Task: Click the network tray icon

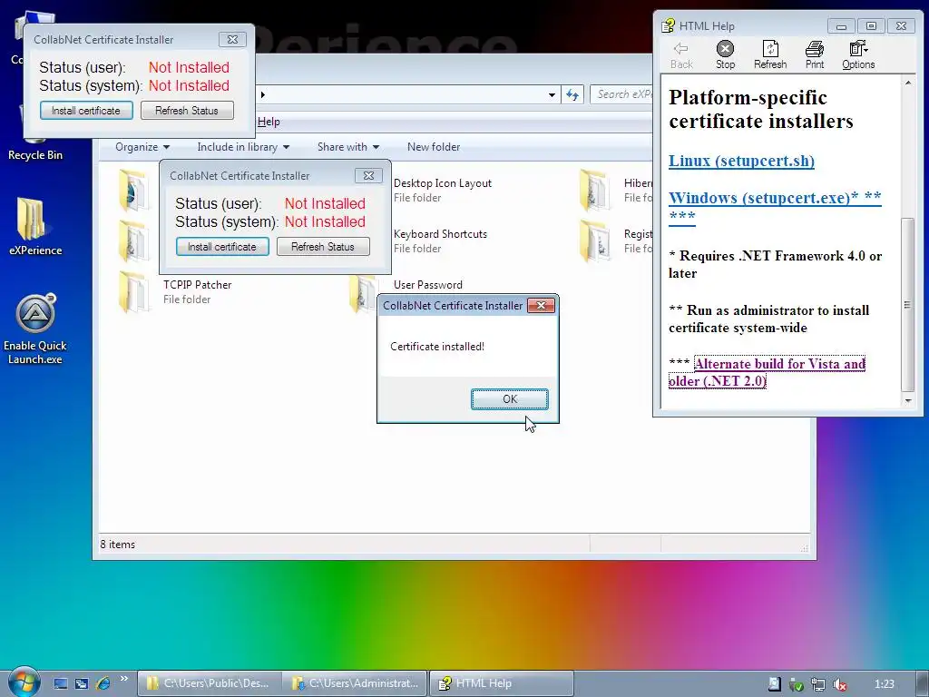Action: [818, 684]
